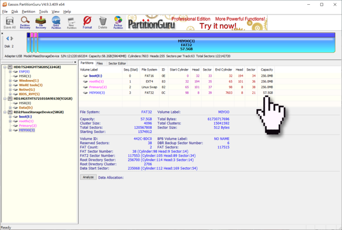Select the Primary(2) row in partition table
This screenshot has width=342, height=230.
tap(177, 87)
